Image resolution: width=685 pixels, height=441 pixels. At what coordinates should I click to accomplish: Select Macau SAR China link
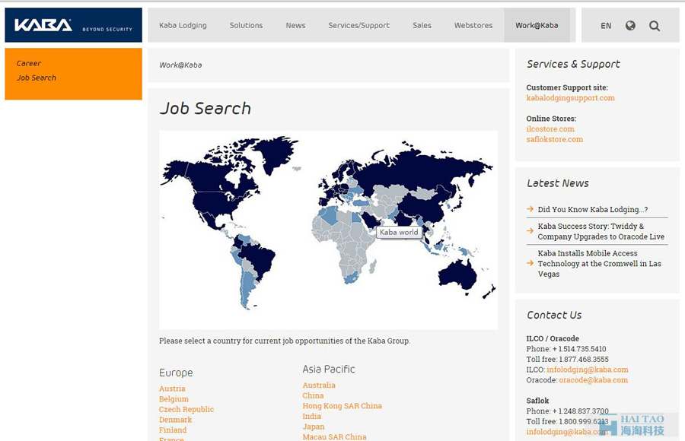click(335, 436)
